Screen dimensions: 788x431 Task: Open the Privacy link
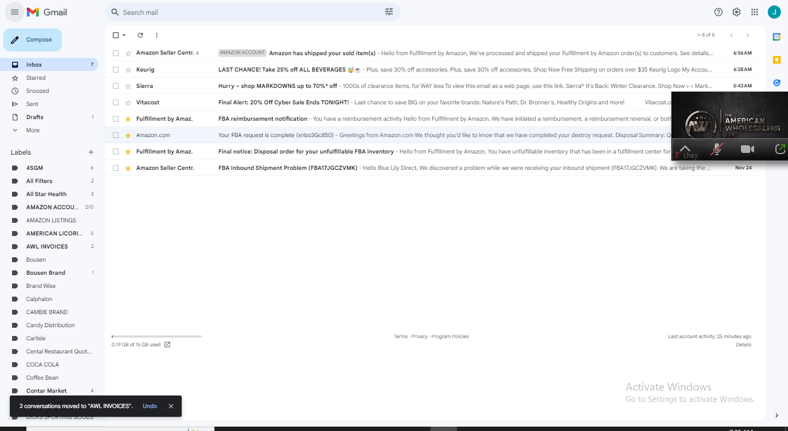[x=419, y=336]
